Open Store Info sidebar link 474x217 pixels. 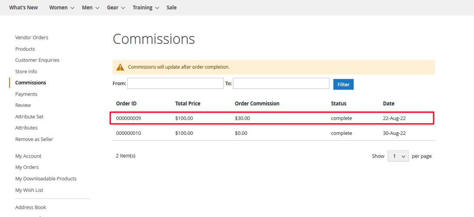point(26,71)
